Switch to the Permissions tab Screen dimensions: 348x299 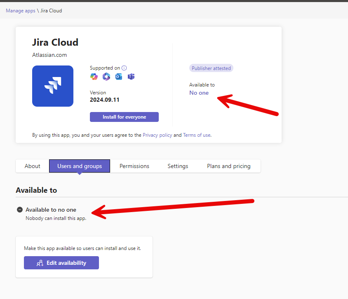[134, 166]
